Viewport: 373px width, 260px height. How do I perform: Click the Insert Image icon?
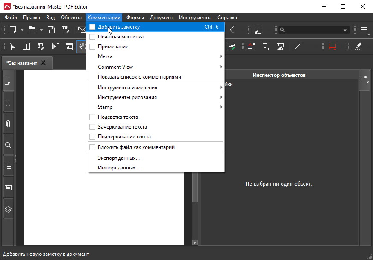tap(280, 47)
